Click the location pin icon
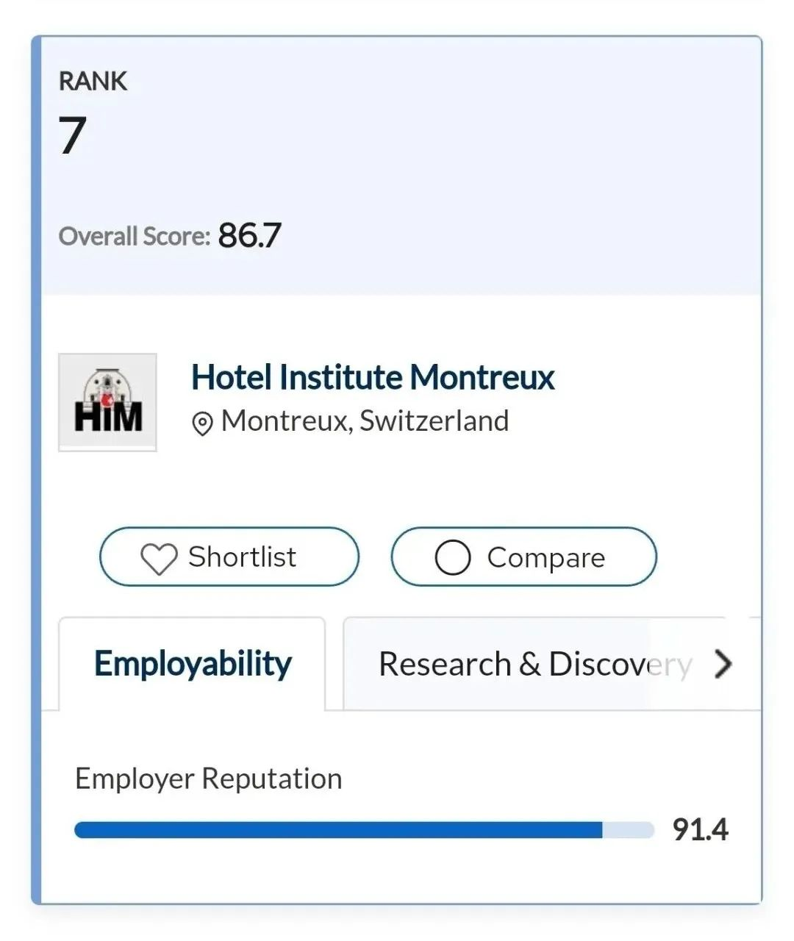794x941 pixels. 202,423
